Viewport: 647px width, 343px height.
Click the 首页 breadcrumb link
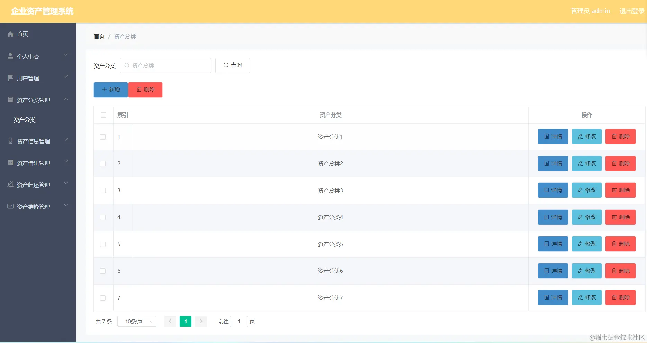pos(99,36)
